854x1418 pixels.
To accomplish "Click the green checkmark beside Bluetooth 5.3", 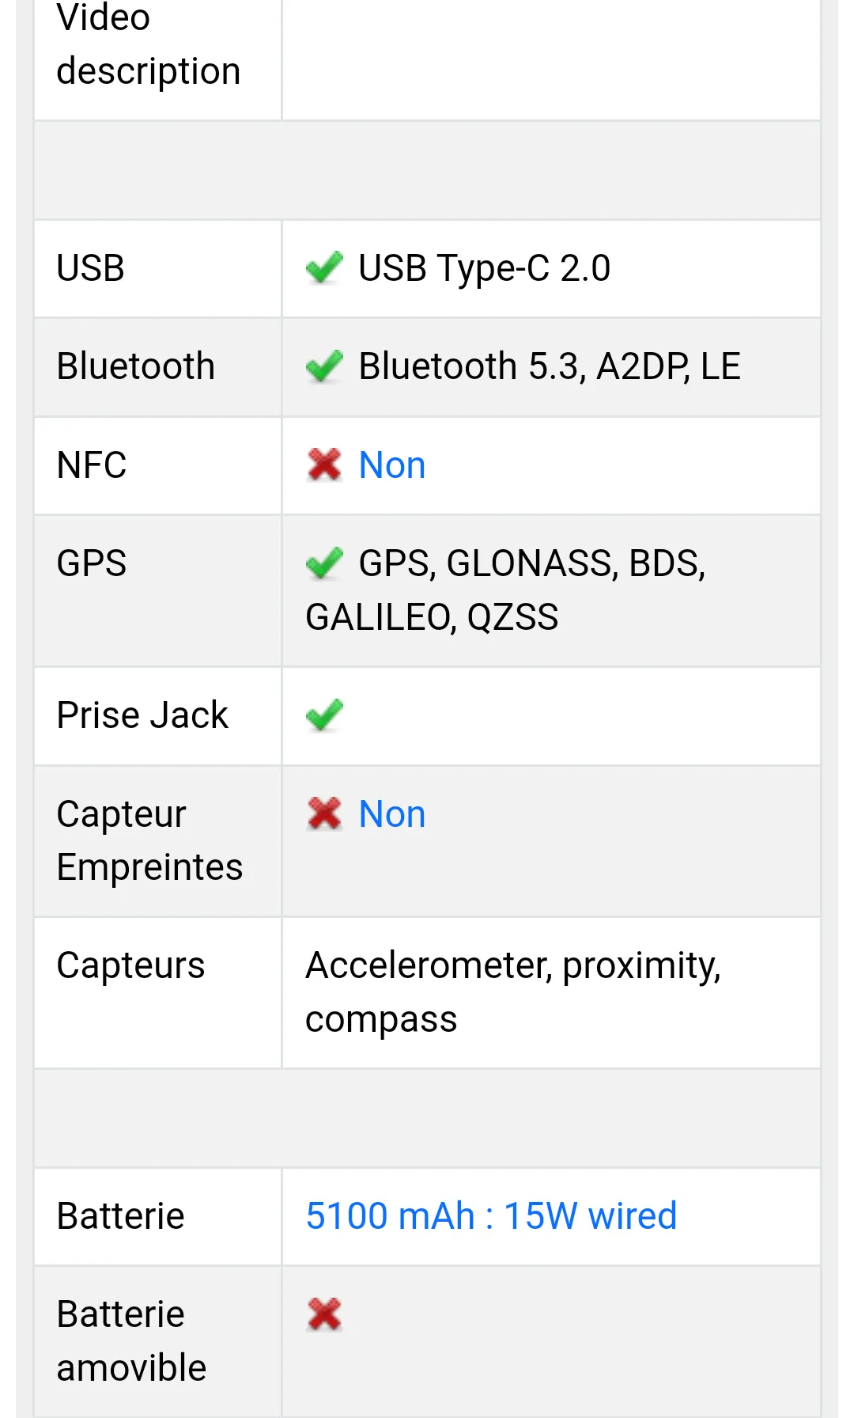I will (x=324, y=366).
